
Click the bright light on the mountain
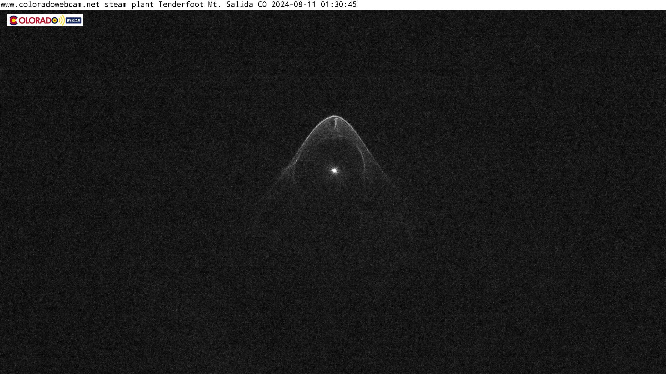[x=334, y=170]
